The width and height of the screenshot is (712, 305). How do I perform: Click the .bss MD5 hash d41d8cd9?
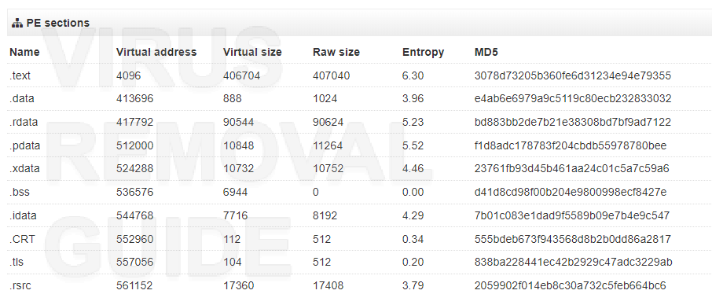[x=571, y=193]
